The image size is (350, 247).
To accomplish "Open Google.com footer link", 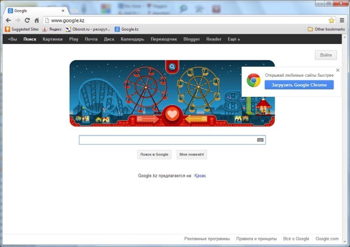I will [x=327, y=238].
